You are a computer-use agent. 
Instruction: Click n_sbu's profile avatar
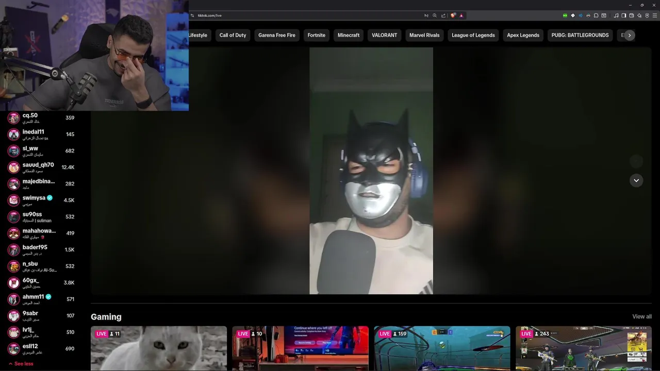(13, 266)
